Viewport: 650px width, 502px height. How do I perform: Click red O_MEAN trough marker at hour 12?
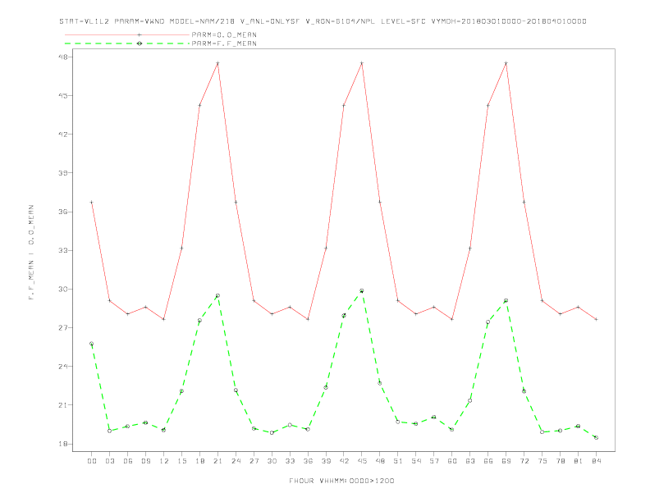164,319
